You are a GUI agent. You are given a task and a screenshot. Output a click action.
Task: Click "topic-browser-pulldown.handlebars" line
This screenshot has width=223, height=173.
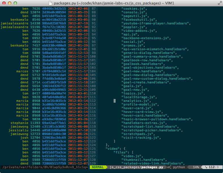157,119
